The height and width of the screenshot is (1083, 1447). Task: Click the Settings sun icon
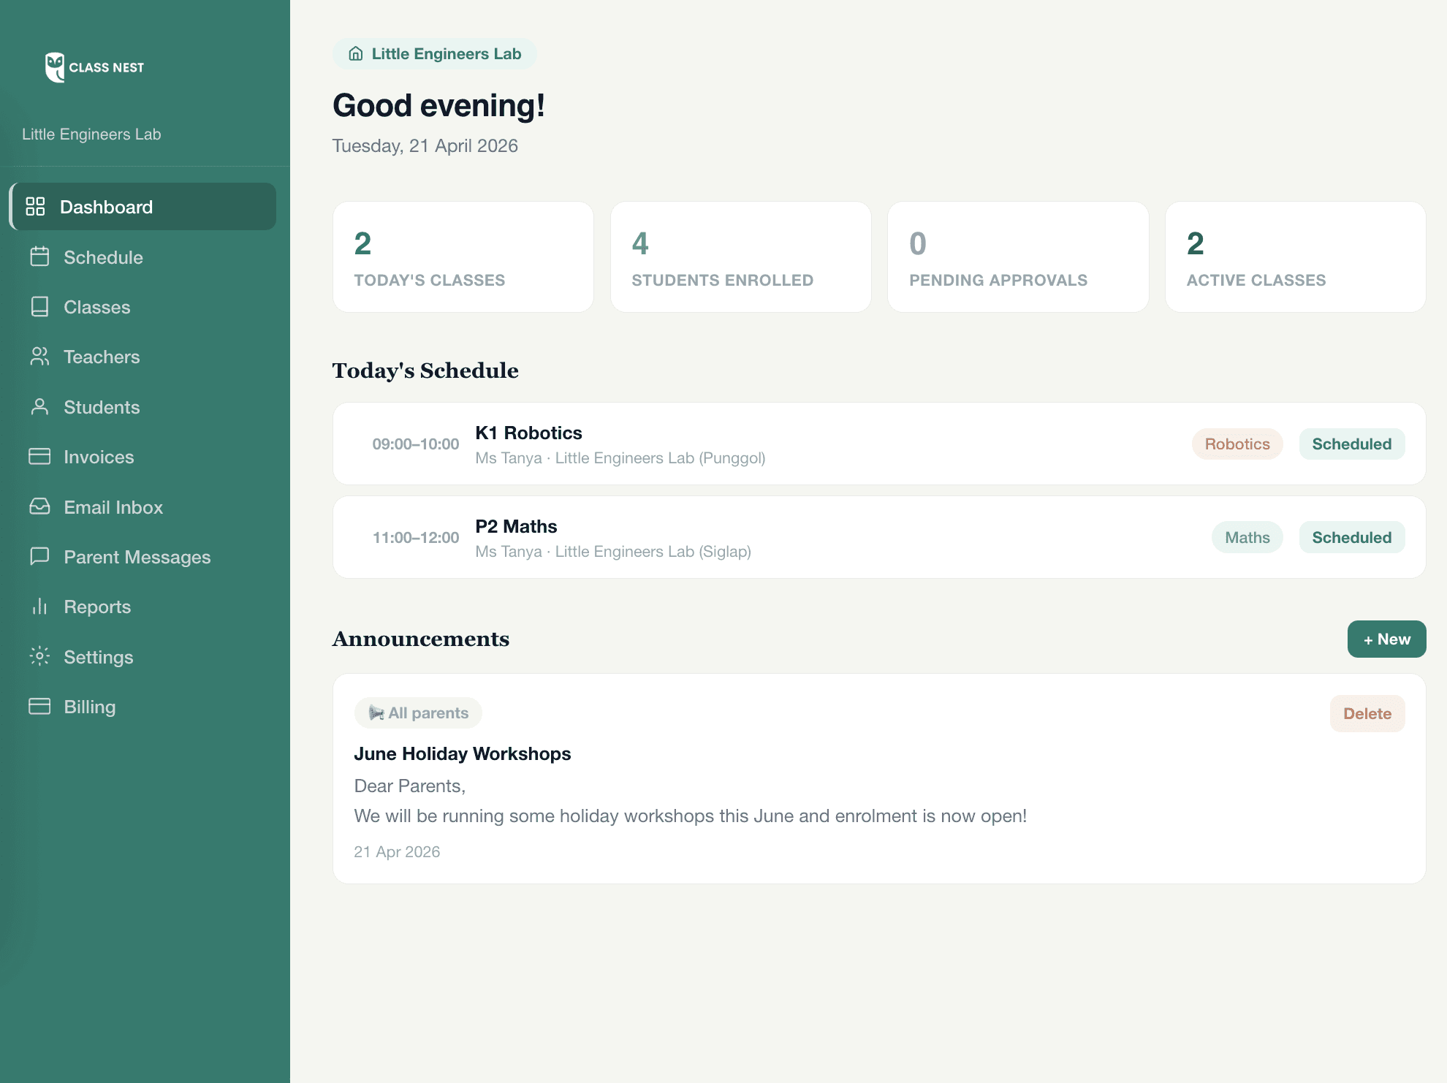(39, 657)
